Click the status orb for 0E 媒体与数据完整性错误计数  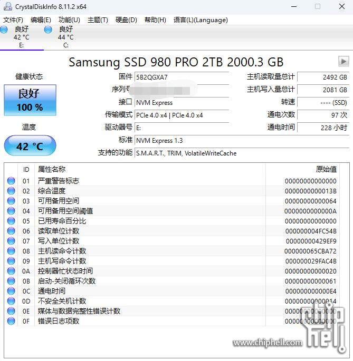(11, 311)
